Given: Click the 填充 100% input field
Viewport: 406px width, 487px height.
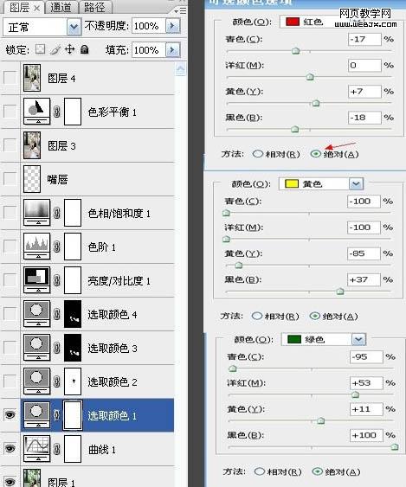Looking at the screenshot, I should (149, 50).
